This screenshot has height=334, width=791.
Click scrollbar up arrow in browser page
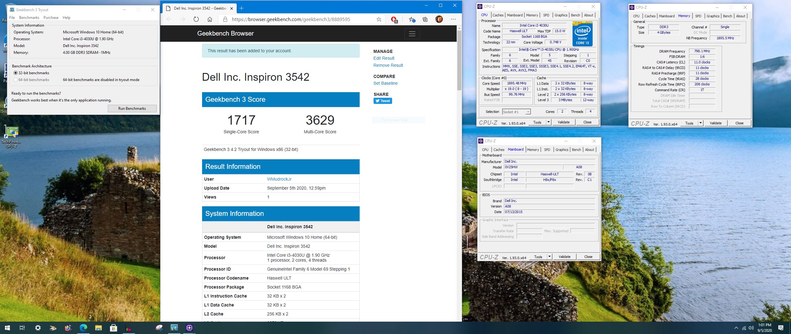pyautogui.click(x=459, y=28)
